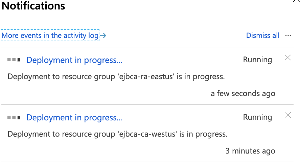Click Running status of ejbca-ca-westus deployment
The width and height of the screenshot is (301, 163).
click(257, 117)
